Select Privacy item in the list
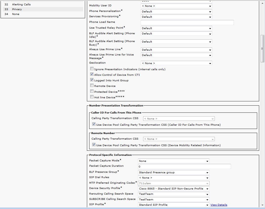Screen dimensions: 265x209 coord(17,9)
